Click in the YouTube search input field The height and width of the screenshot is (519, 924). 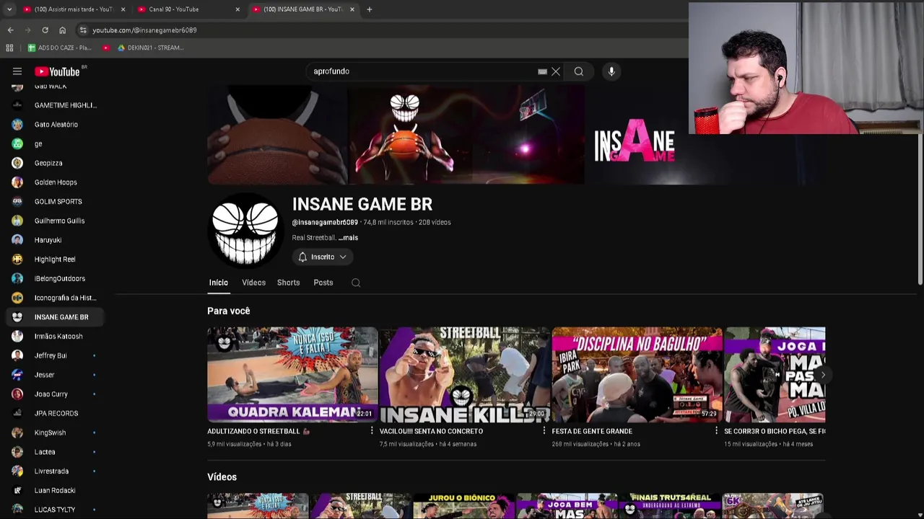coord(422,71)
